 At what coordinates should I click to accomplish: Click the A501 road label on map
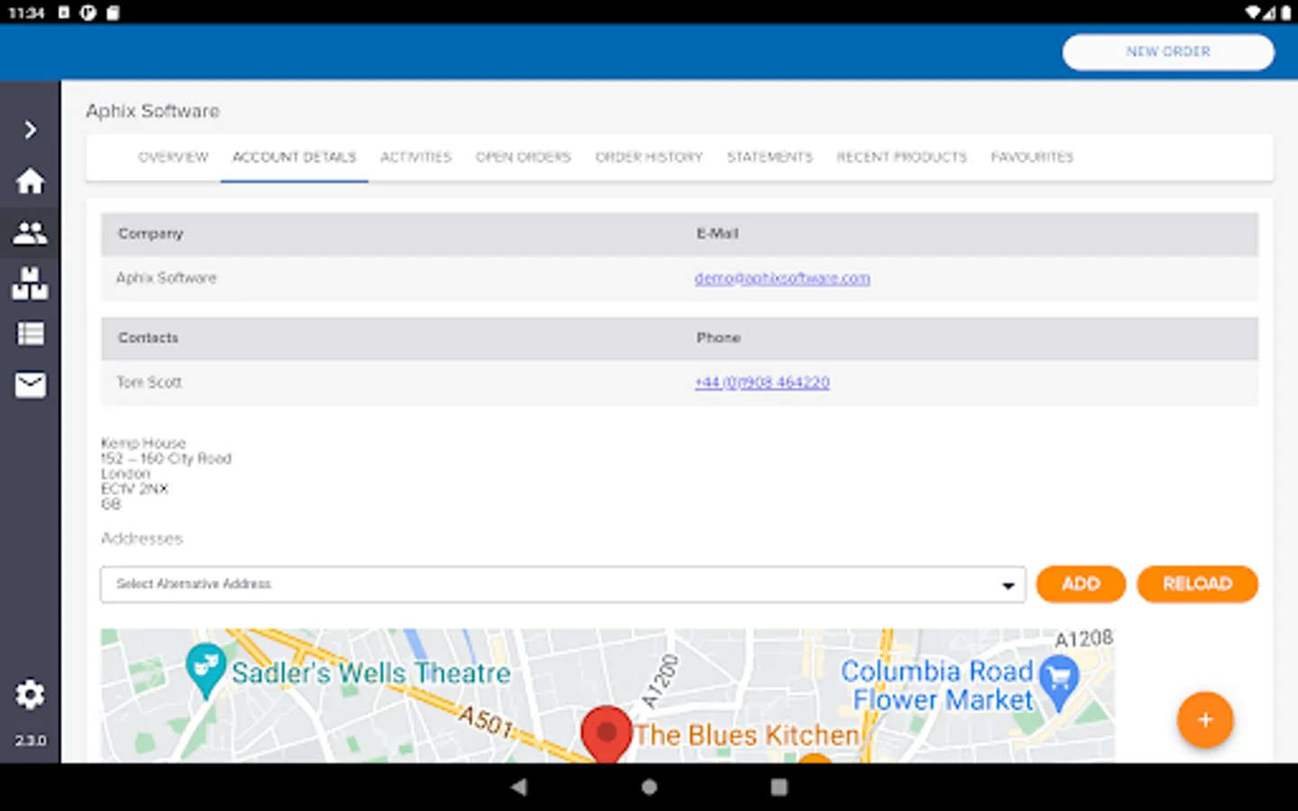486,722
